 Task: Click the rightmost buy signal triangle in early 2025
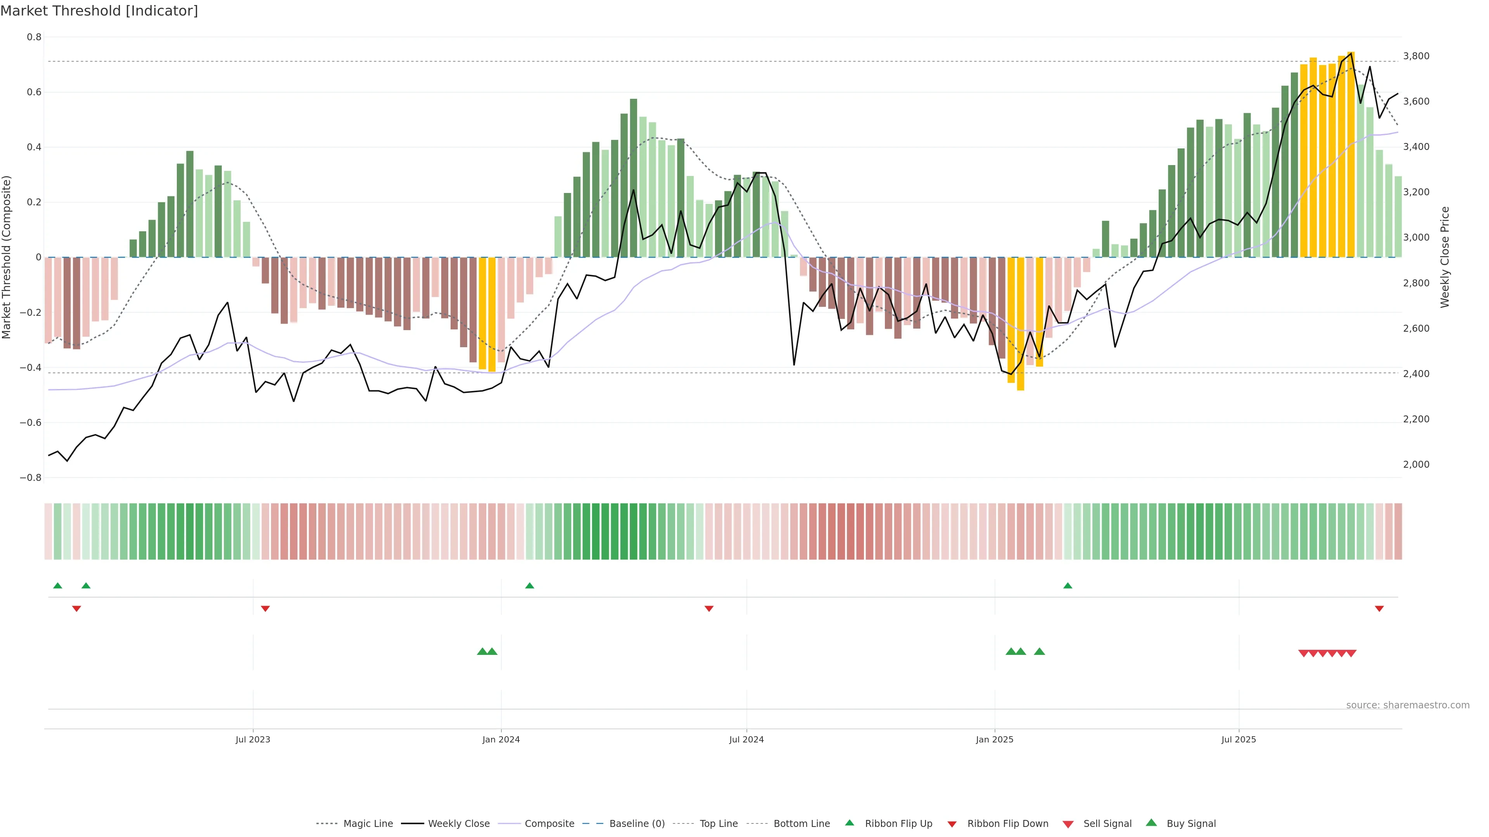click(1039, 651)
